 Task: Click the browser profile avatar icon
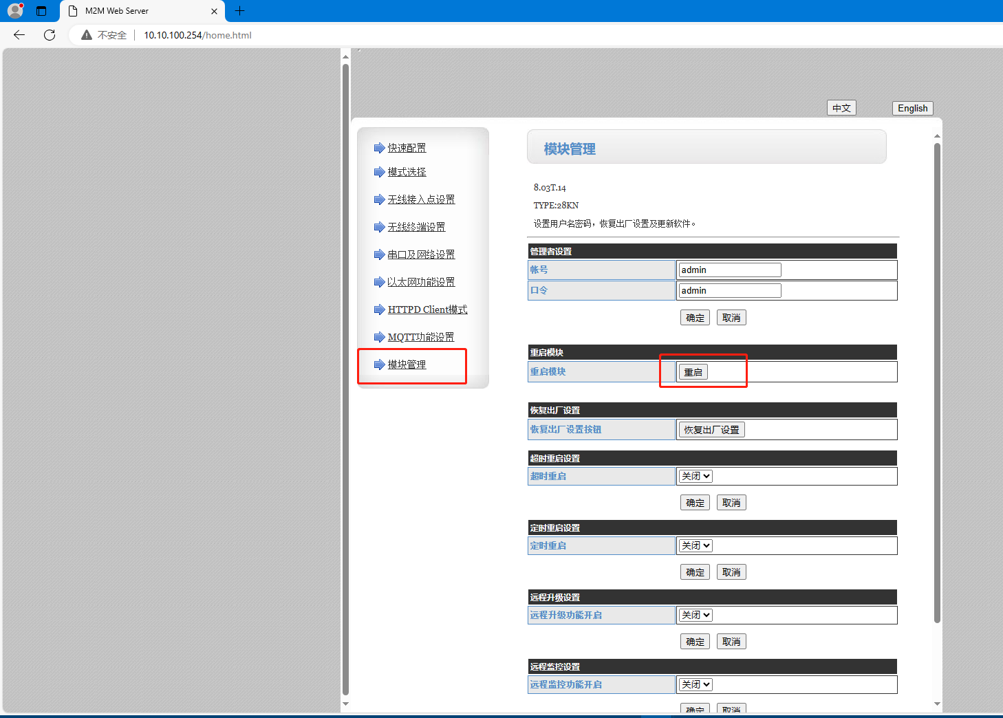(15, 11)
